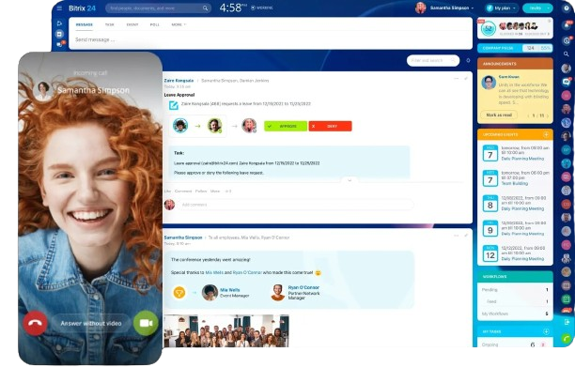Open the help question mark icon
This screenshot has height=383, width=575.
click(567, 8)
